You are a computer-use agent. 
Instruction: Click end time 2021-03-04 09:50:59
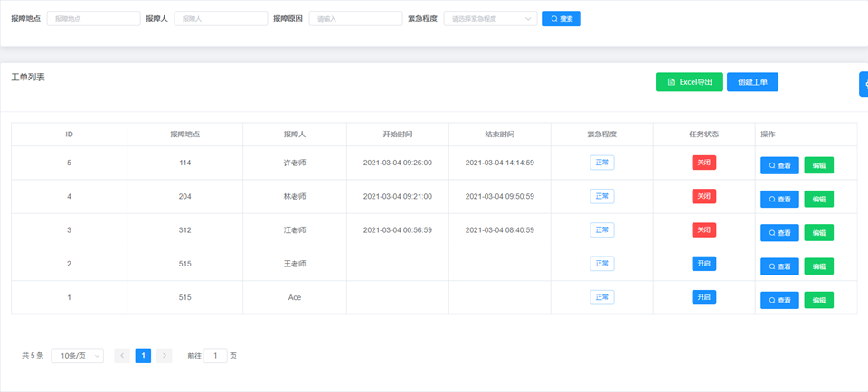click(499, 196)
